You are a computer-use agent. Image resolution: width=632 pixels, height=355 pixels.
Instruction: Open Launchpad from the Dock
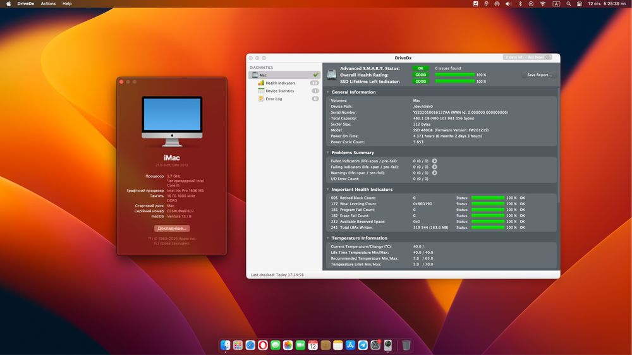tap(238, 345)
